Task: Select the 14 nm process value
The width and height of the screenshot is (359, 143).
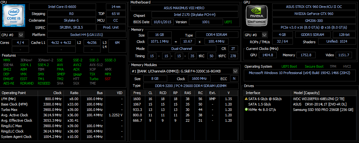Action: point(116,7)
